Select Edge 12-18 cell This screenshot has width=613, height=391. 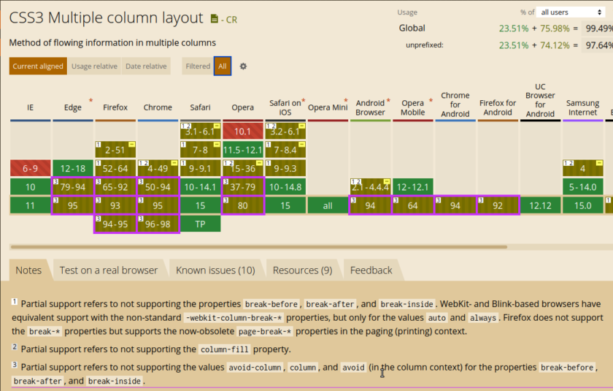point(73,168)
